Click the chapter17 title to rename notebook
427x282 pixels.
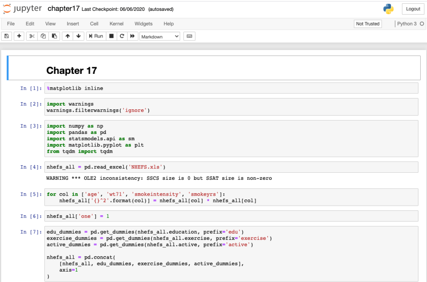(x=63, y=8)
